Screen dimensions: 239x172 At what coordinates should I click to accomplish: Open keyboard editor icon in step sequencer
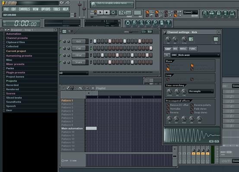(x=150, y=31)
